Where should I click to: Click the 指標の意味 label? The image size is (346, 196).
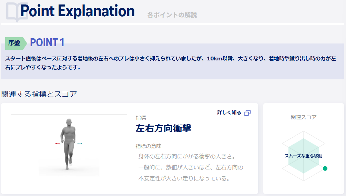(149, 146)
